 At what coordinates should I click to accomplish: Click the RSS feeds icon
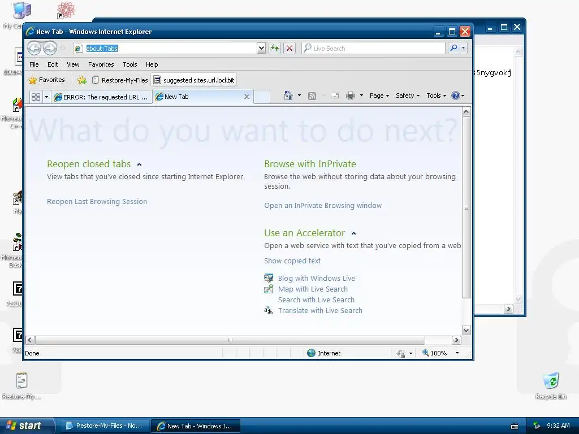pos(312,96)
